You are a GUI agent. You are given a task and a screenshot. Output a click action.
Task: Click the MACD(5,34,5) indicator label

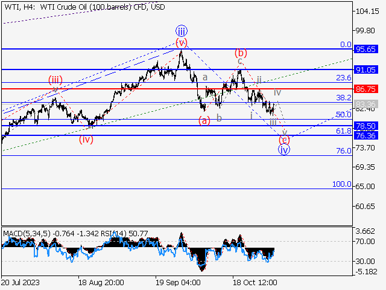coord(27,233)
